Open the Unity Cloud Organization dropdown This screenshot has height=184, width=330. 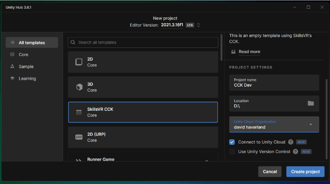pos(274,125)
